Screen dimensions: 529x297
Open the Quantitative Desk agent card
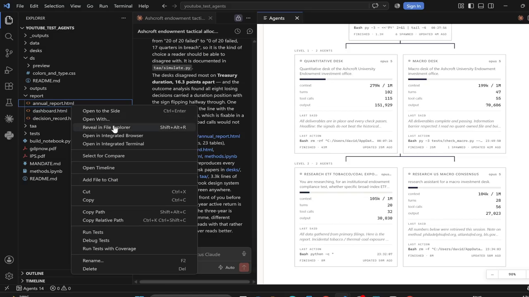[346, 104]
